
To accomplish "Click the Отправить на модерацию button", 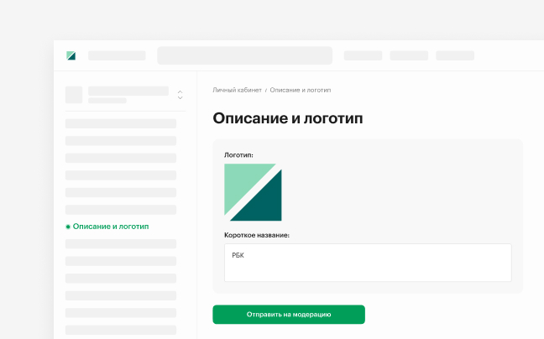I will [x=289, y=315].
